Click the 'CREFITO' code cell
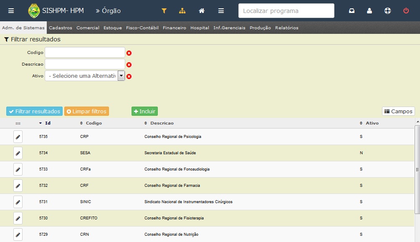 coord(89,218)
